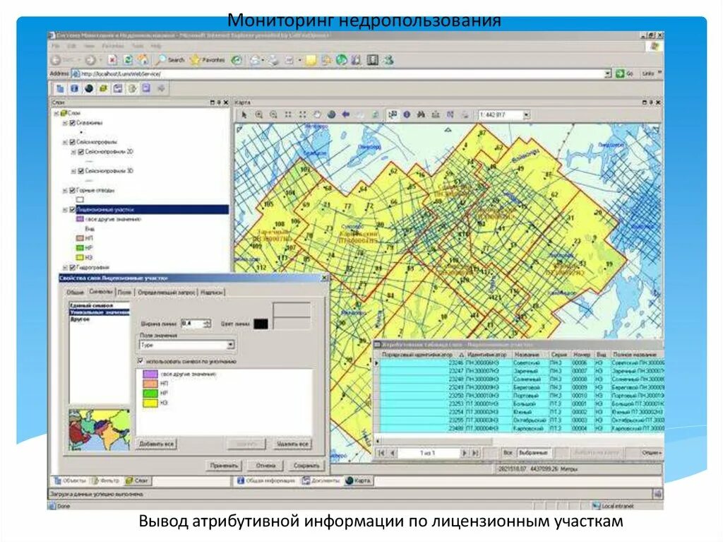
Task: Toggle the use default symbol checkbox in dialog
Action: coord(141,361)
